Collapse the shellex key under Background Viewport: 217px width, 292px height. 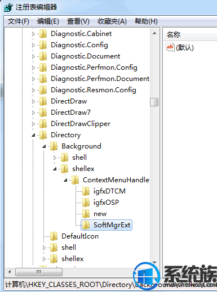[x=55, y=169]
